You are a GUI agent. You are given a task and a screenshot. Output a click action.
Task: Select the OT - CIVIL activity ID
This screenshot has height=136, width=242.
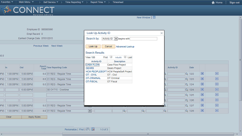(91, 75)
